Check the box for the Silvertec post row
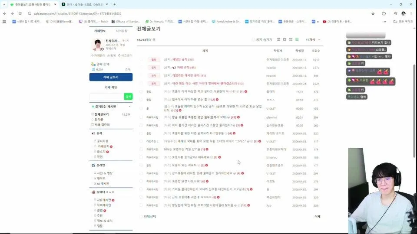 click(141, 157)
